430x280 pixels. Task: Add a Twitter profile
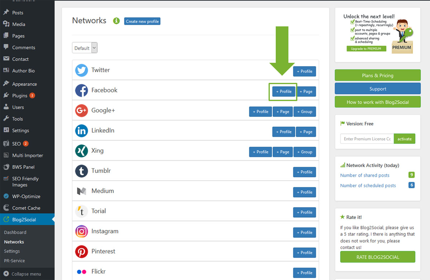305,71
